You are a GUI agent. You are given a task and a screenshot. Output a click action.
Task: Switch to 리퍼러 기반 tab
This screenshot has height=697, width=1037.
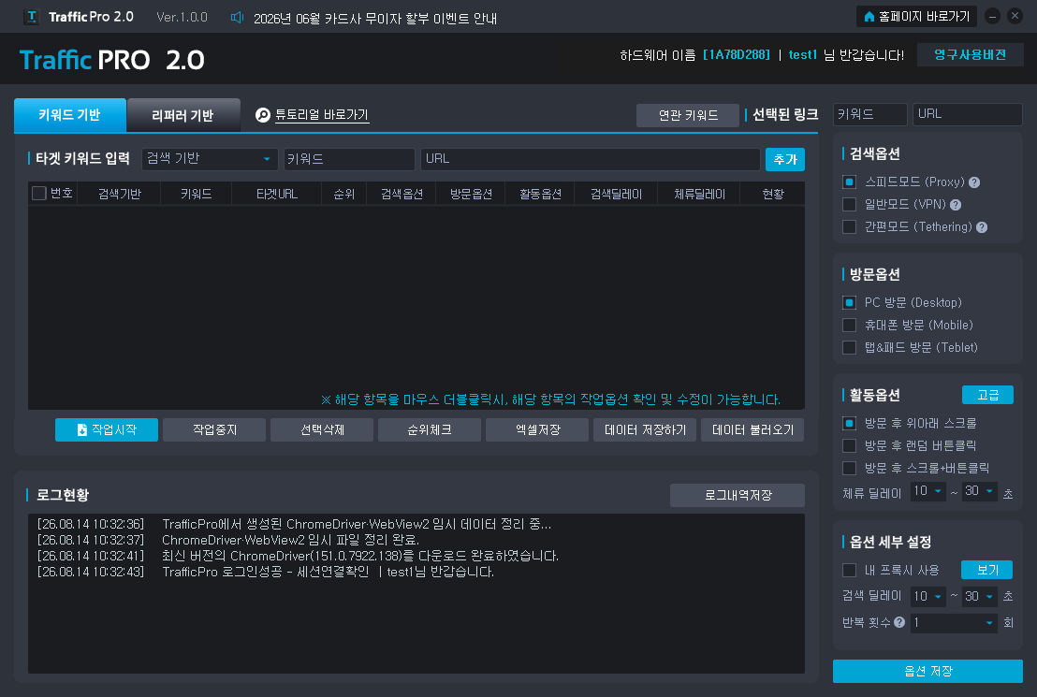point(183,116)
